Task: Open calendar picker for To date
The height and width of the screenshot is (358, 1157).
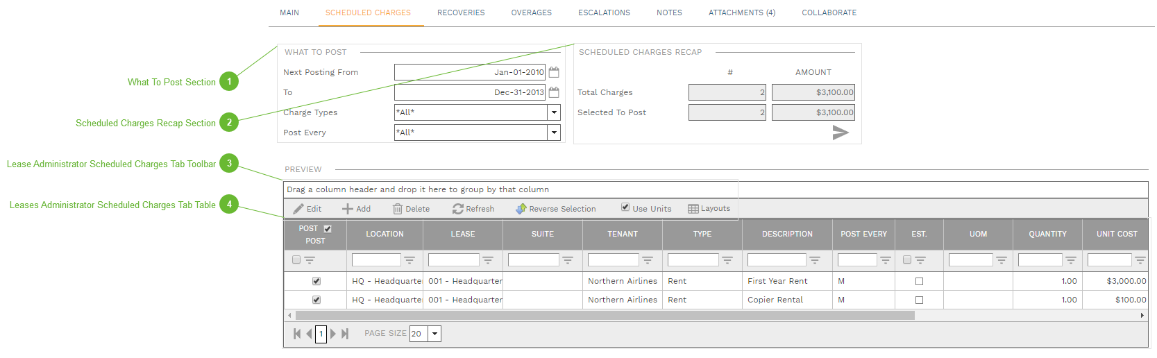Action: coord(554,92)
